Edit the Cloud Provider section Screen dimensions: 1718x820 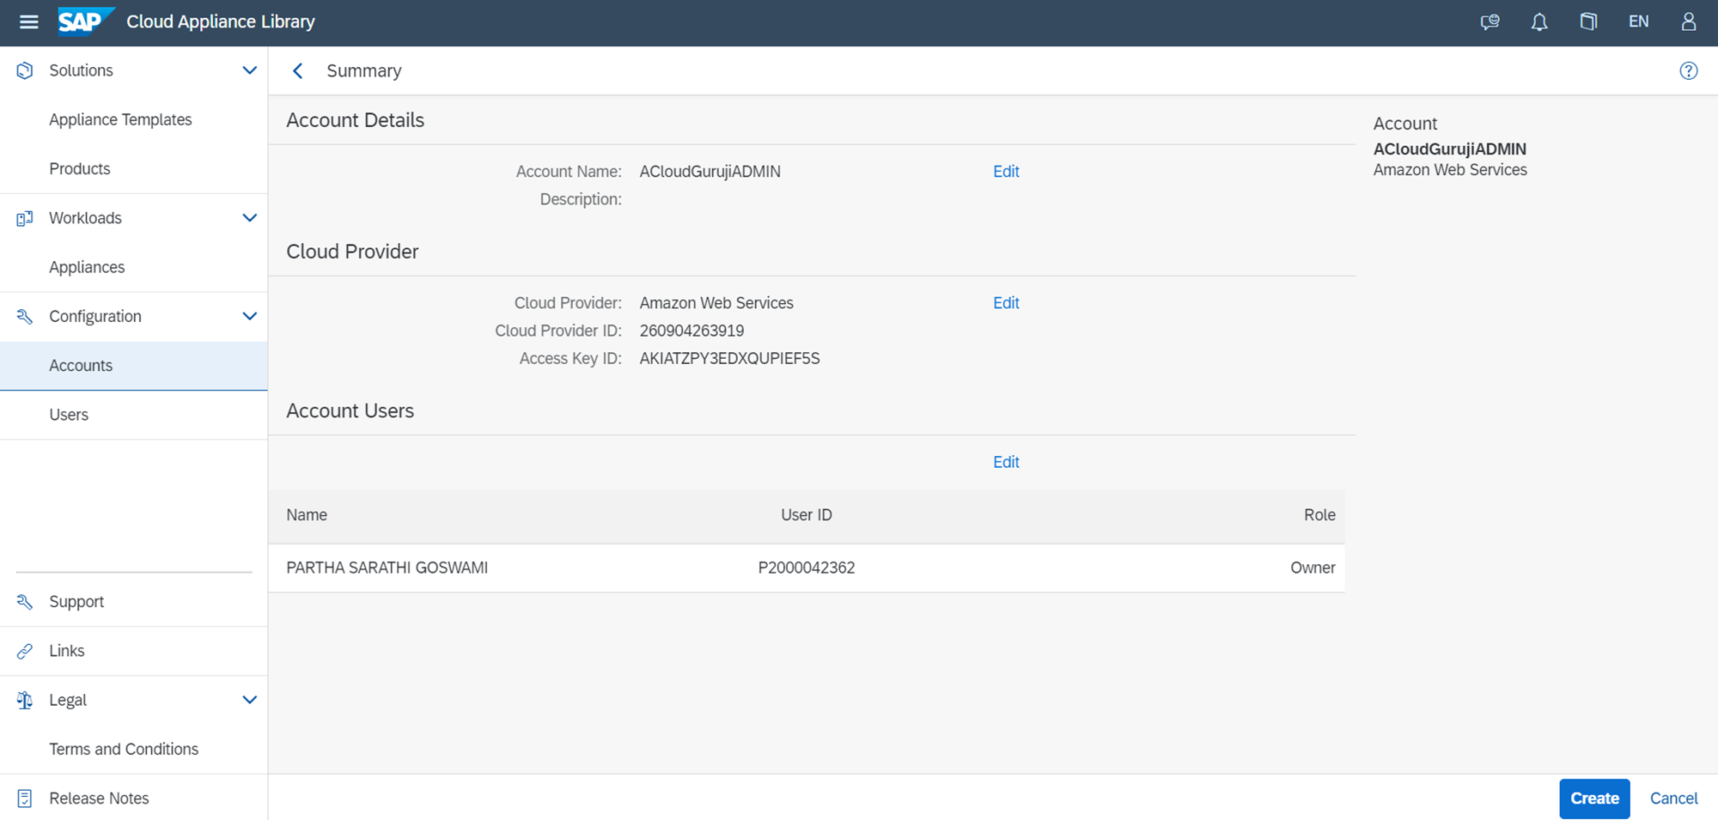tap(1005, 303)
